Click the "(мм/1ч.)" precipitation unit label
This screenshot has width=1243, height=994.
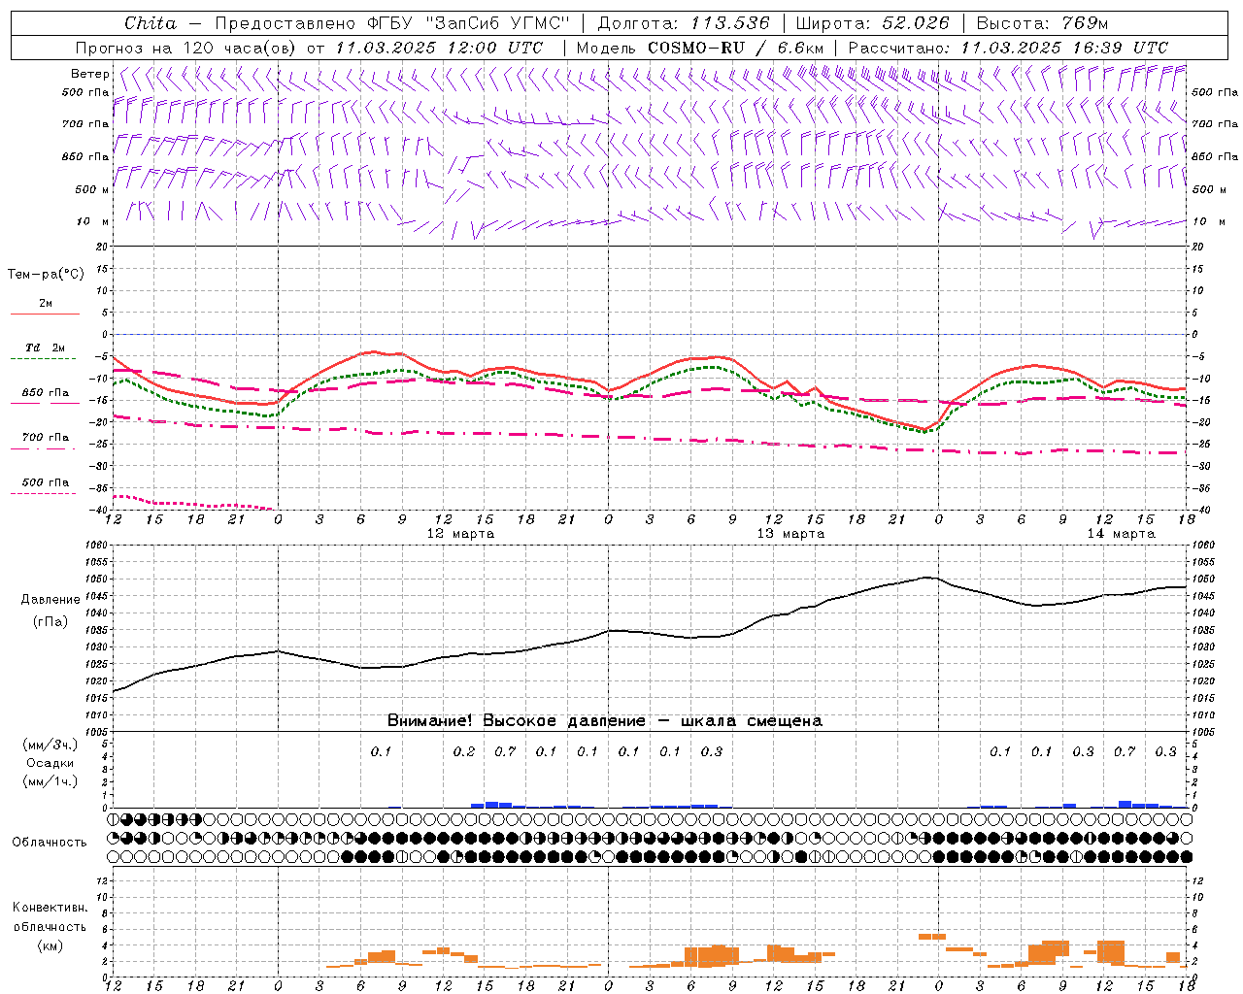50,781
